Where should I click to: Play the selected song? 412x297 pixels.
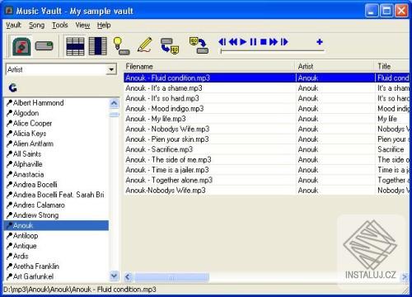[243, 42]
